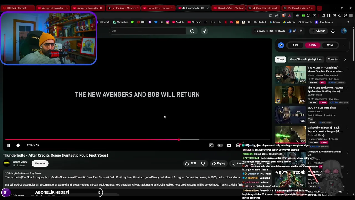This screenshot has height=200, width=355.
Task: Switch to Doctor Doom Cameo tab
Action: [158, 8]
